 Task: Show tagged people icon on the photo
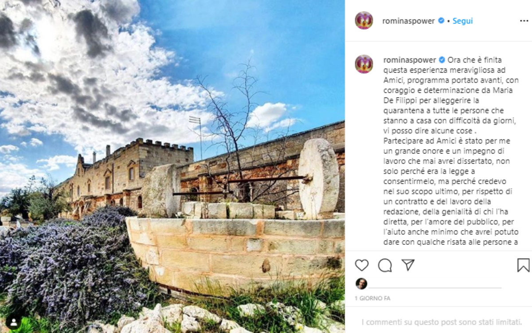[12, 321]
